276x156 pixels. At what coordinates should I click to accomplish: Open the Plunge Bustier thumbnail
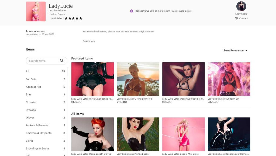[138, 134]
